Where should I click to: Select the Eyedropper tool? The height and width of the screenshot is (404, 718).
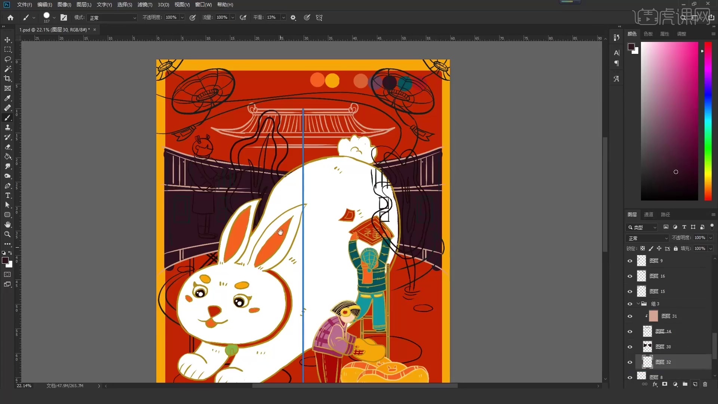7,98
